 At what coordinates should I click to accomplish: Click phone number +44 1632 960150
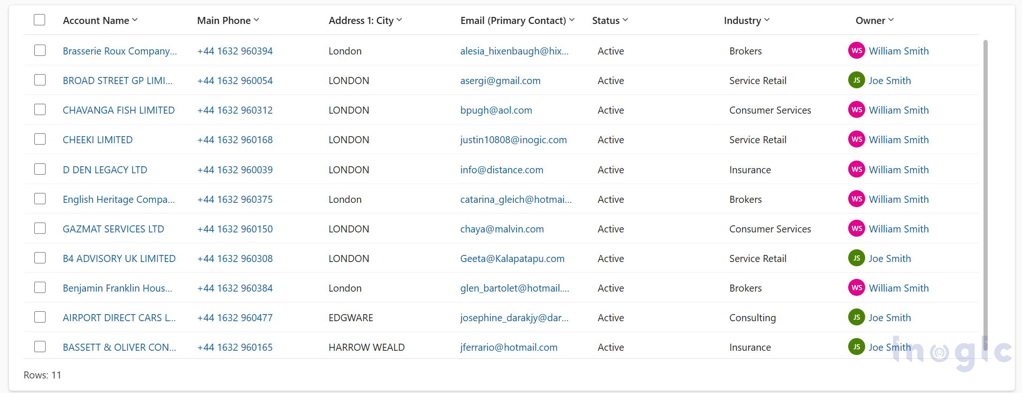(x=235, y=229)
